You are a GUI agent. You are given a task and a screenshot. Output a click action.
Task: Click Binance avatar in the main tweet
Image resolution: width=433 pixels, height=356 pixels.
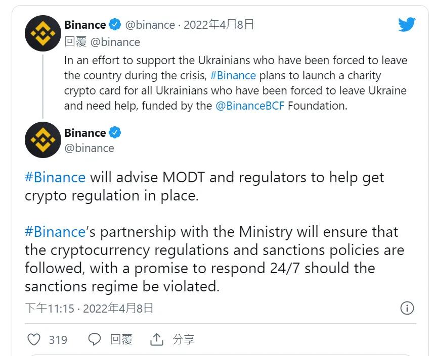[x=43, y=140]
